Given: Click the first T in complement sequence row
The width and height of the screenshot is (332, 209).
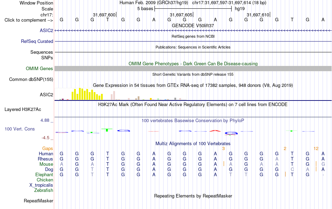Looking at the screenshot, I should 108,20.
